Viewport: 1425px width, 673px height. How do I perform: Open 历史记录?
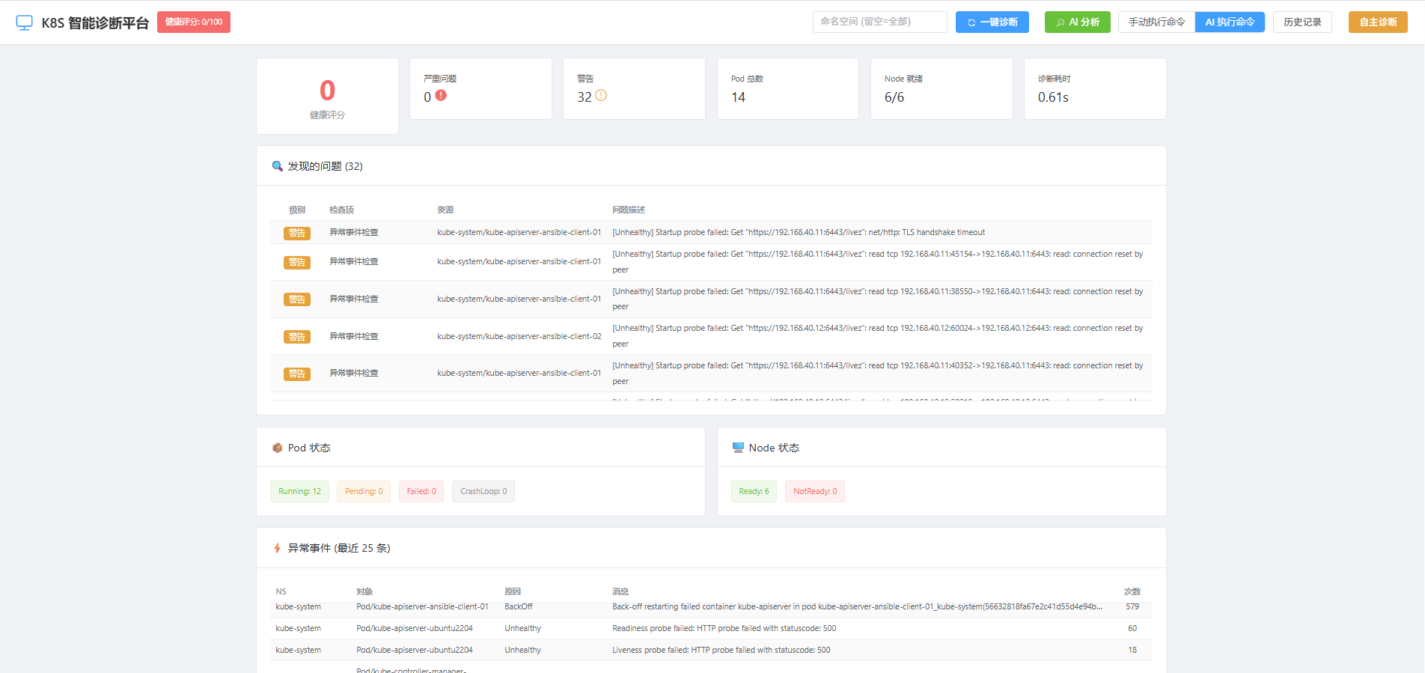[1302, 22]
